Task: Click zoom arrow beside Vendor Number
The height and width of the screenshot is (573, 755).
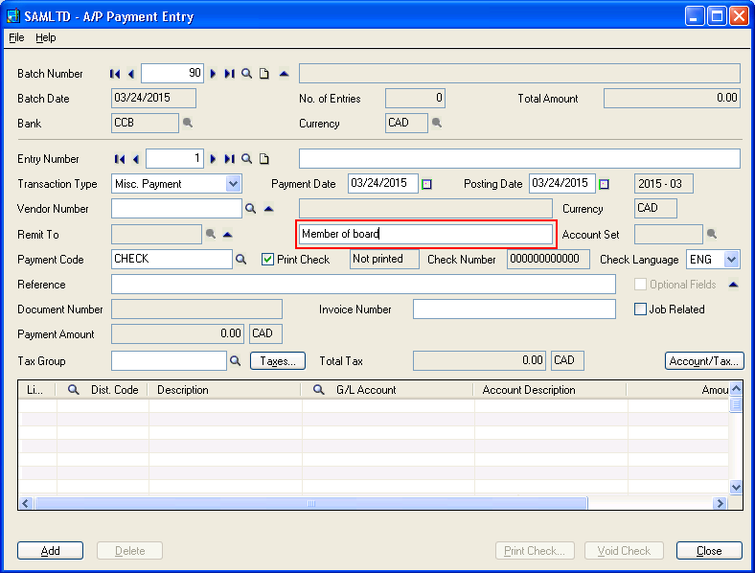Action: point(268,209)
